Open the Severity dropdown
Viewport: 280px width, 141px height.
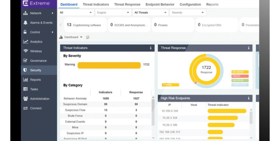click(188, 12)
